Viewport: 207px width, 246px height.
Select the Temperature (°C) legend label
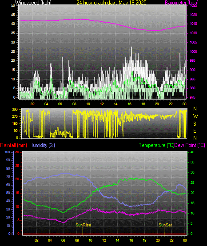pyautogui.click(x=156, y=145)
